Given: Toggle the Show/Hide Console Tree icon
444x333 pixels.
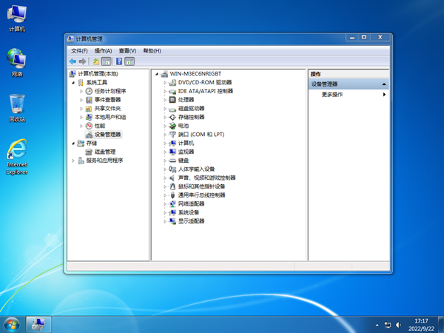Looking at the screenshot, I should [106, 61].
